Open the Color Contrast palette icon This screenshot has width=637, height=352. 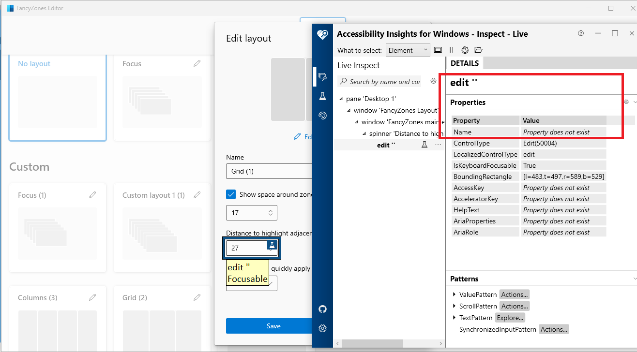[x=322, y=115]
